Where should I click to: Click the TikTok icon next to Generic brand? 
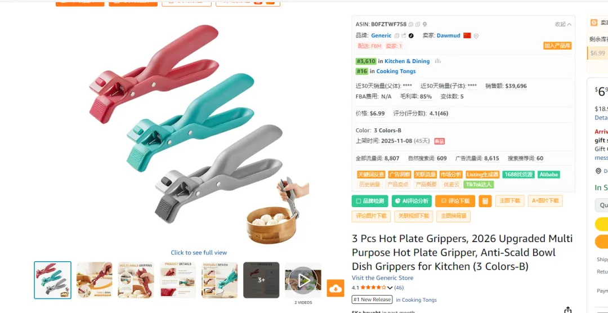coord(411,35)
